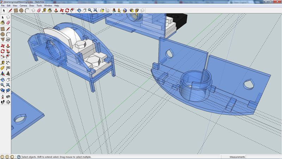The height and width of the screenshot is (159, 282).
Task: Choose the Orbit tool in the top toolbar
Action: (79, 11)
